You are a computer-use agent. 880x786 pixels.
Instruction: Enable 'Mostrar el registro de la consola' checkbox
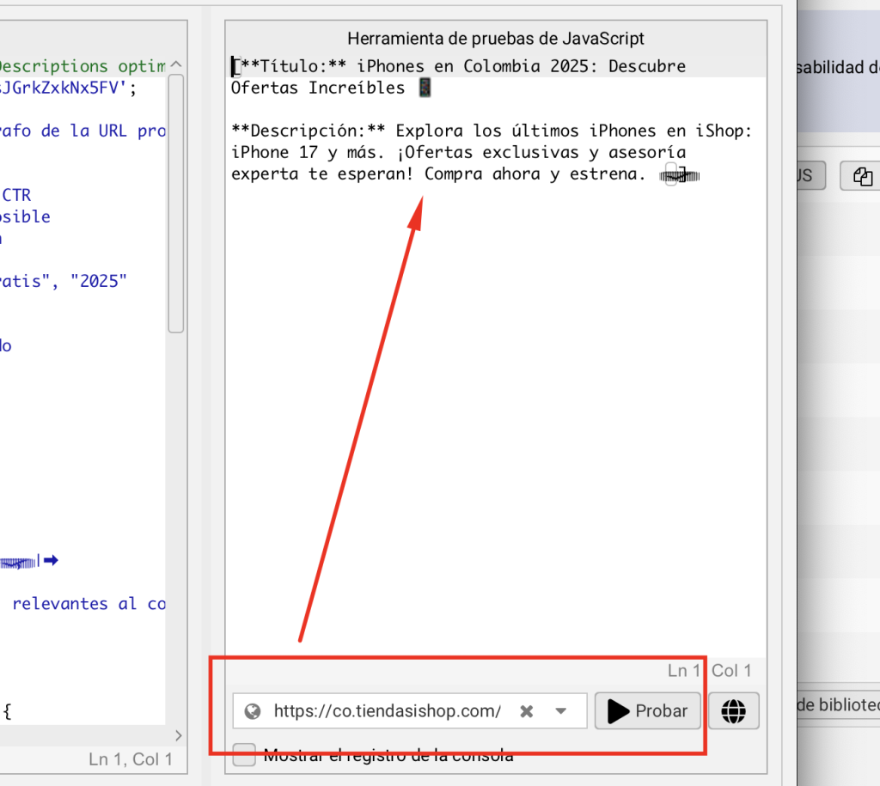coord(243,754)
